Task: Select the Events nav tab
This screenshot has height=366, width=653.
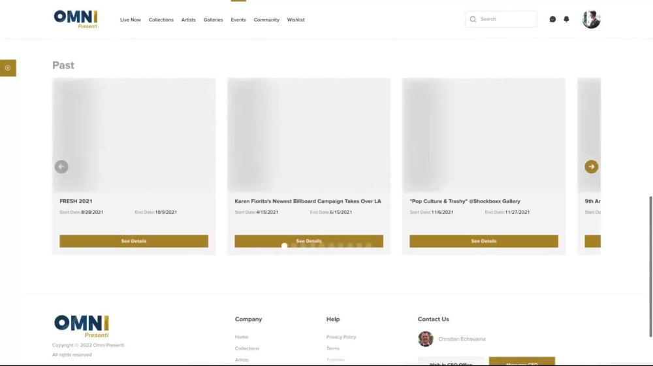Action: (x=238, y=20)
